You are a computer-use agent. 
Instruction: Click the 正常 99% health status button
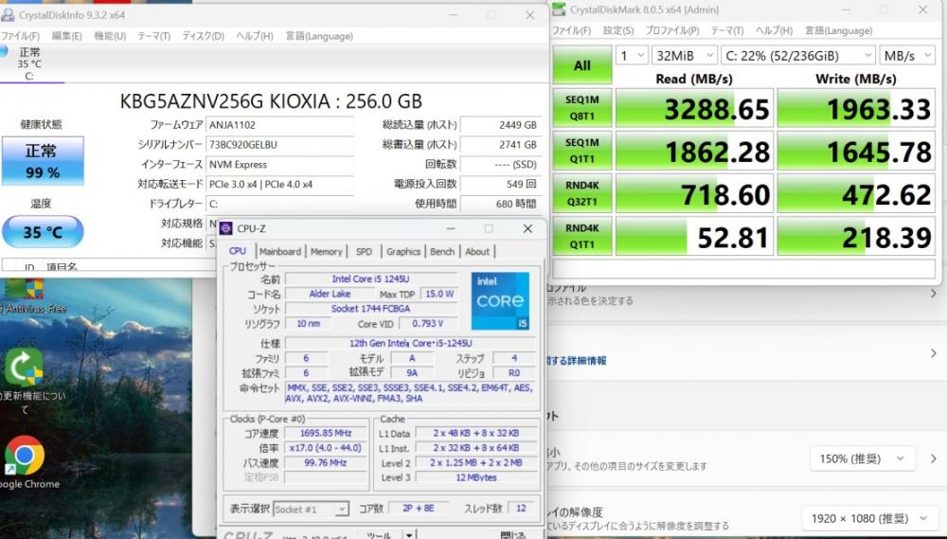[43, 161]
